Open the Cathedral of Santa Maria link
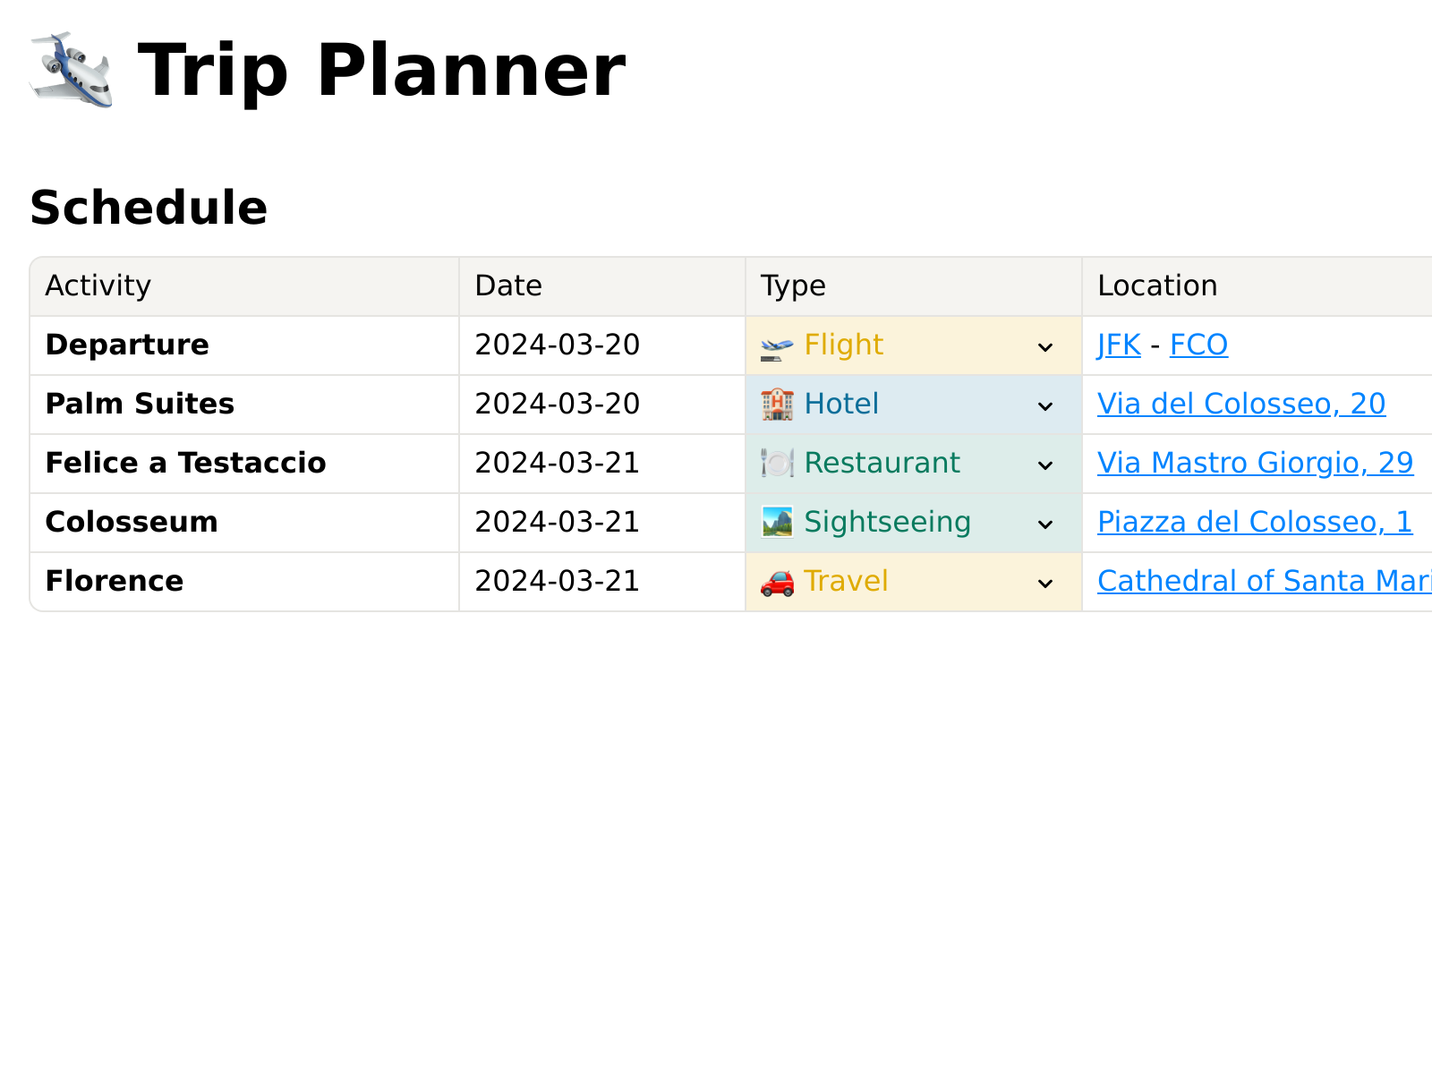Viewport: 1432px width, 1074px height. [x=1265, y=582]
